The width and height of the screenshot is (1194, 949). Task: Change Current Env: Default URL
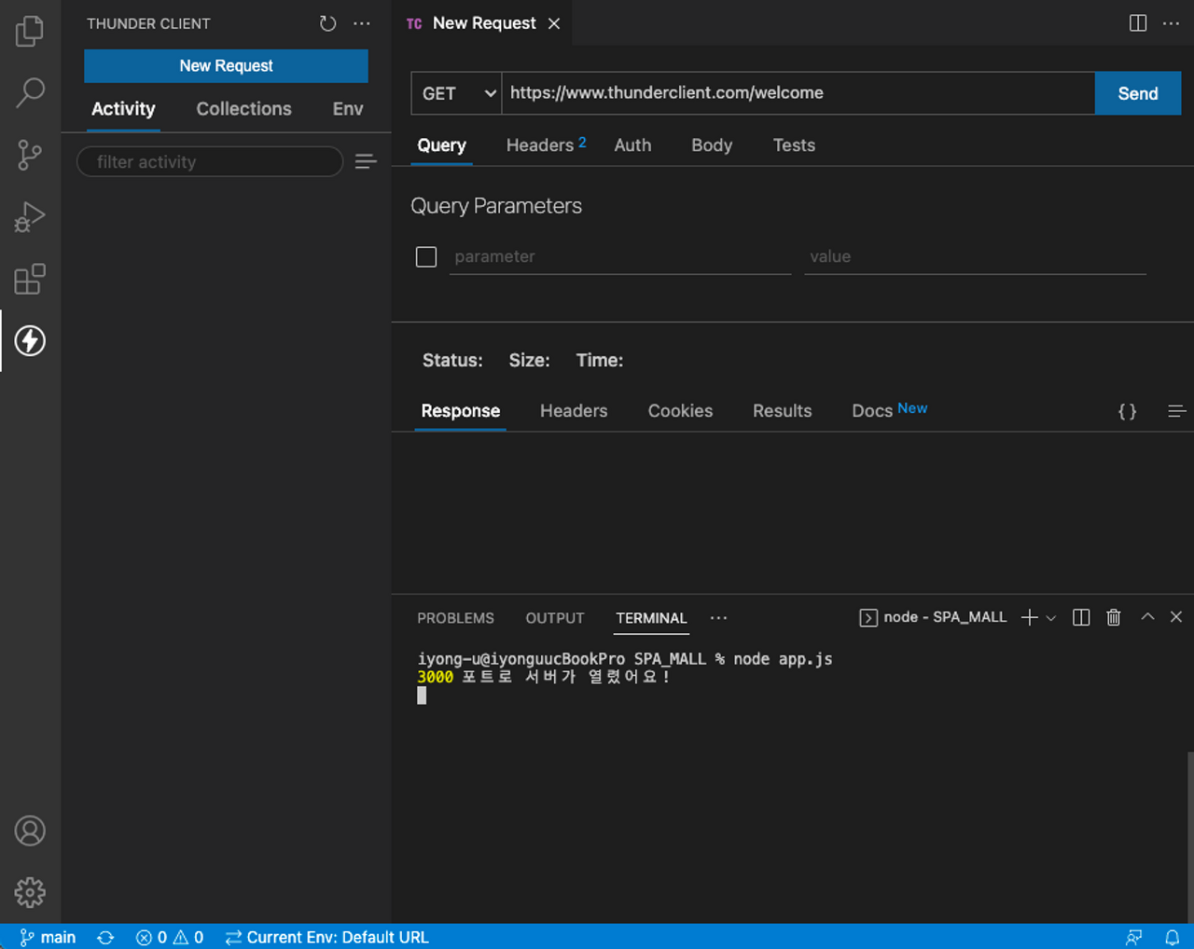tap(326, 937)
